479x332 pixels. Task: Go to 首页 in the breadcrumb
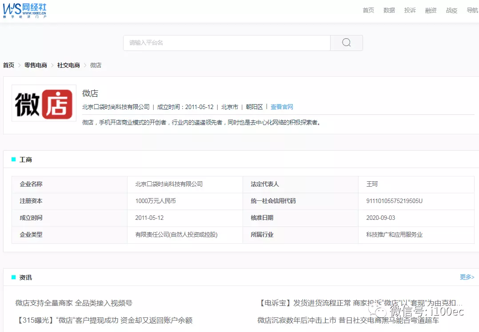pos(8,65)
